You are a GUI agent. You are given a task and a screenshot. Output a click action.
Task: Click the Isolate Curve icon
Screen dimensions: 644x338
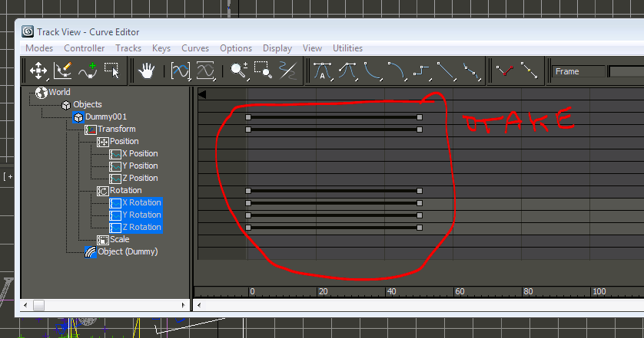point(287,71)
